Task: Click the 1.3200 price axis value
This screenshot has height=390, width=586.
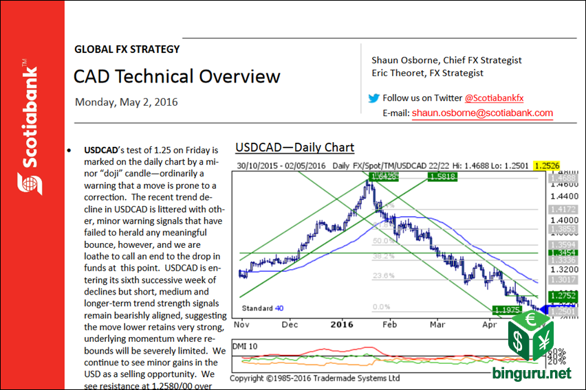Action: tap(564, 269)
